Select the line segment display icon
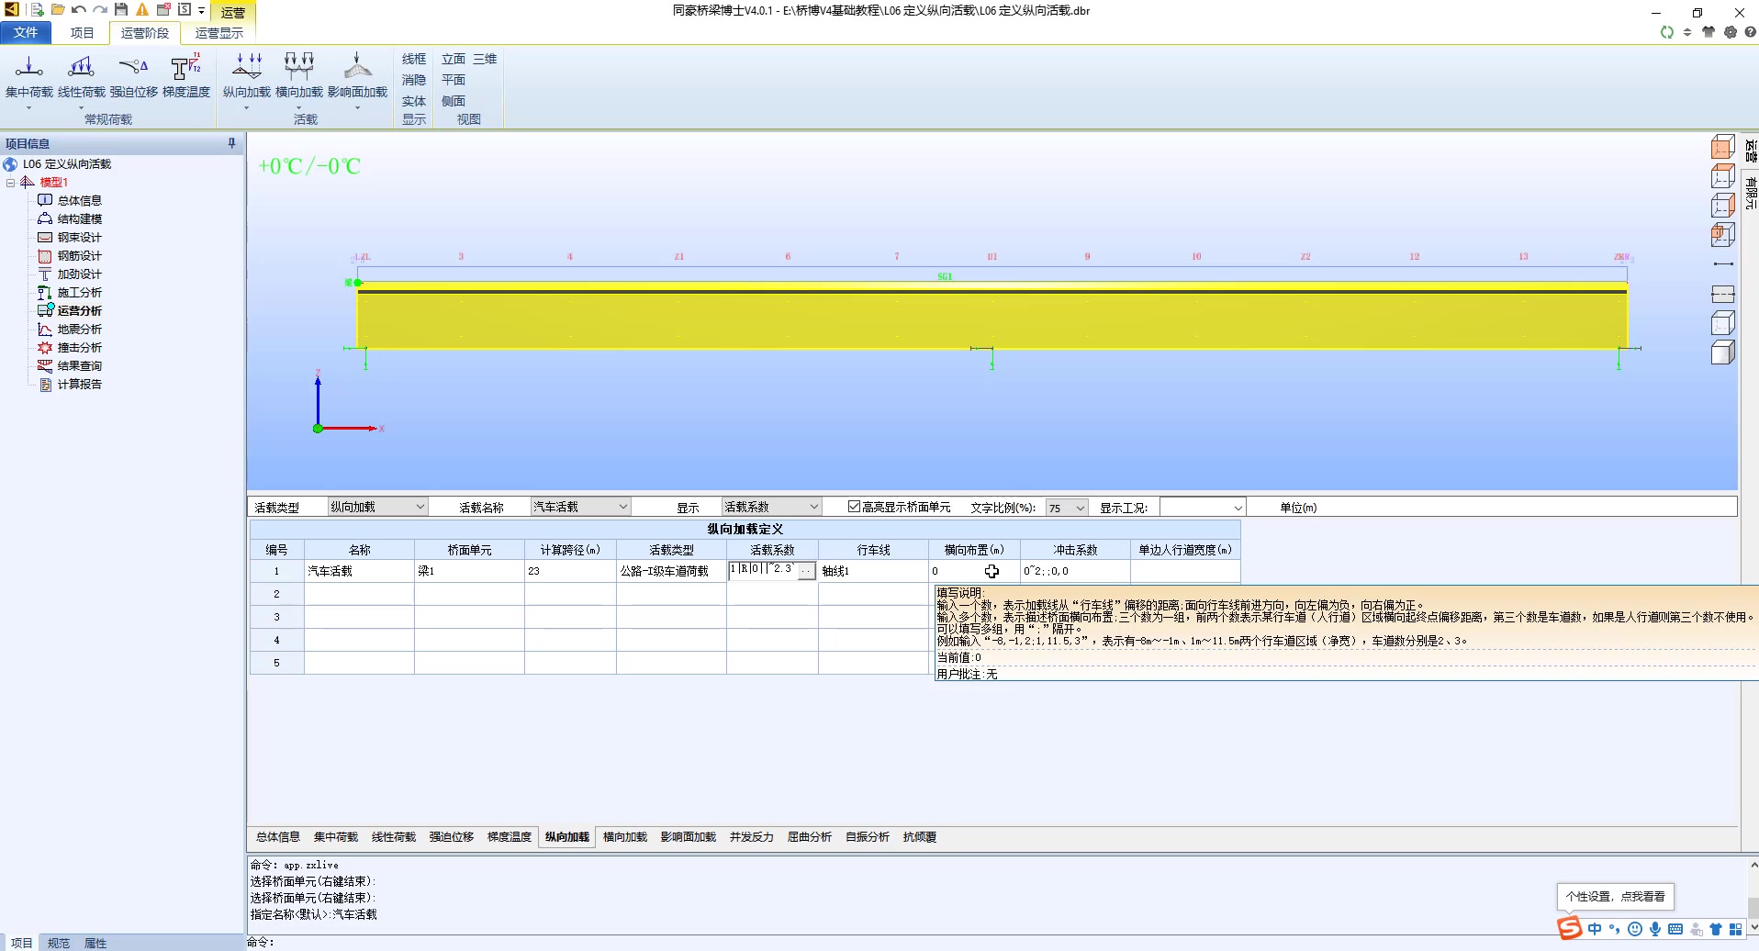Image resolution: width=1759 pixels, height=951 pixels. pos(1723,264)
